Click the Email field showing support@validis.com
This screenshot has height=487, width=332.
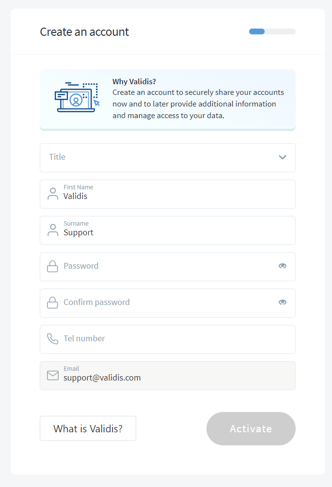168,376
